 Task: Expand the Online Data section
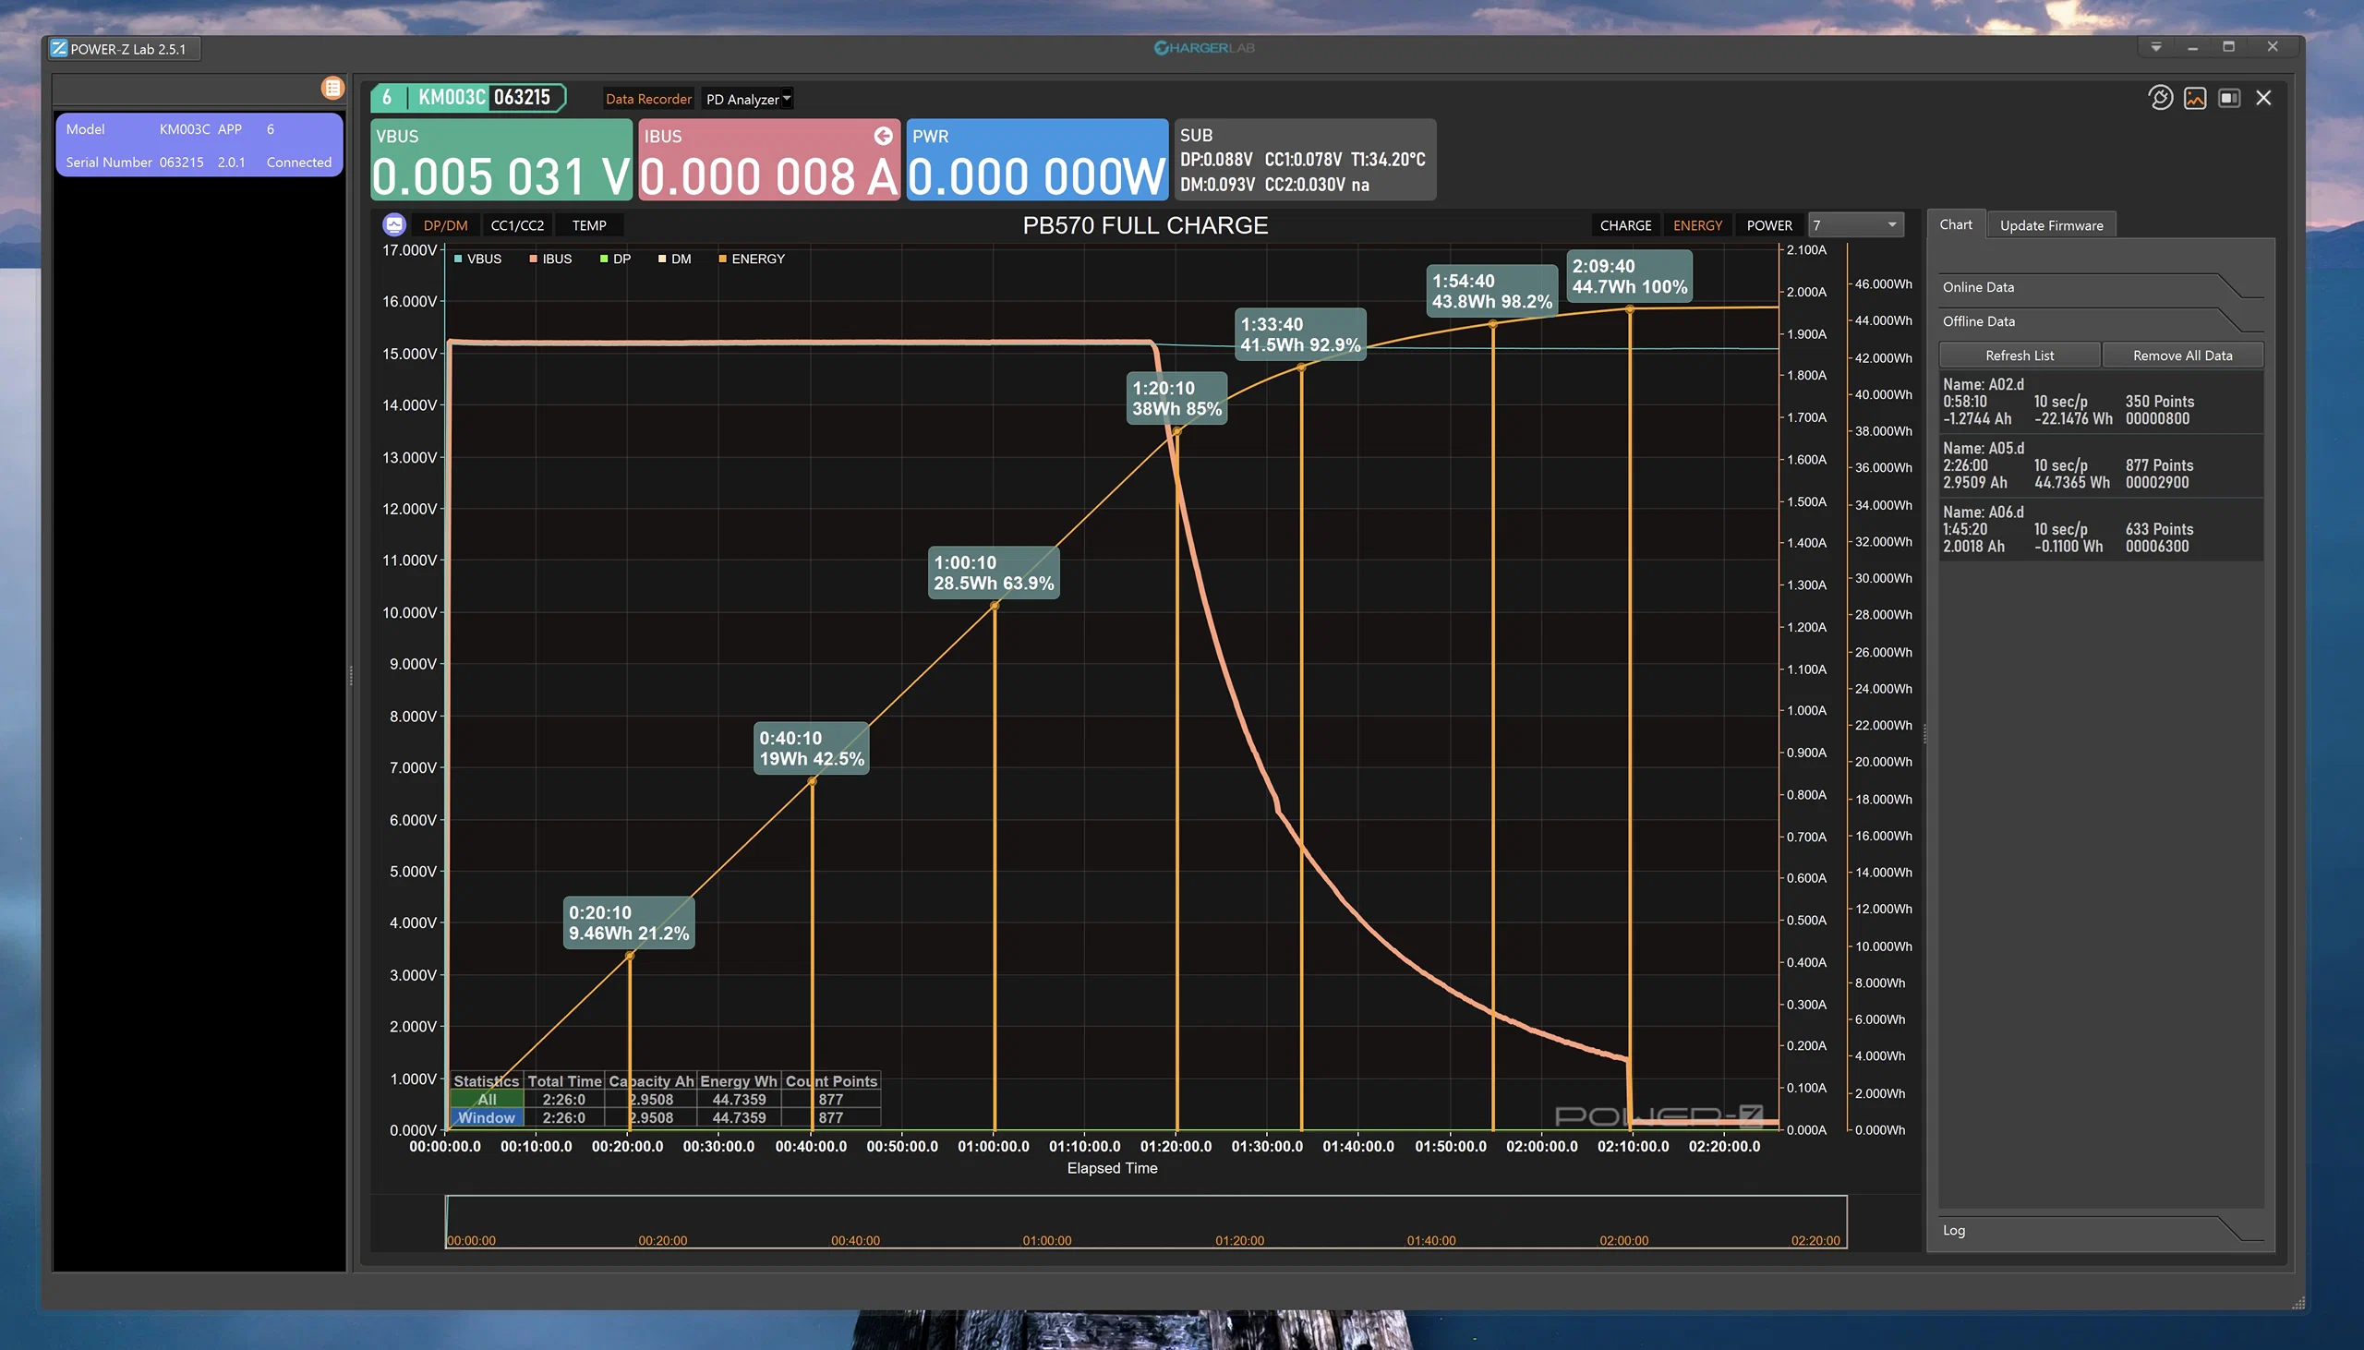pyautogui.click(x=2100, y=286)
